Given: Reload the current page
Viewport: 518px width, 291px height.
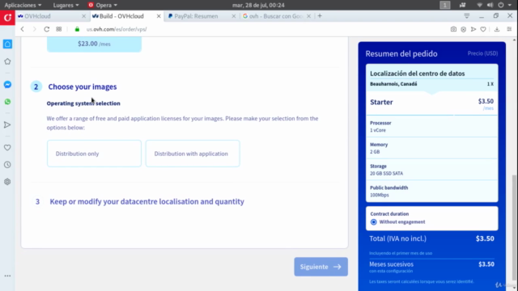Looking at the screenshot, I should (47, 29).
